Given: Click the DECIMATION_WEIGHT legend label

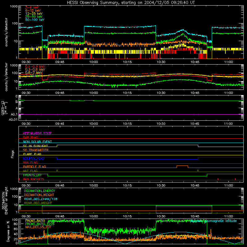Looking at the screenshot, I should coord(39,195).
